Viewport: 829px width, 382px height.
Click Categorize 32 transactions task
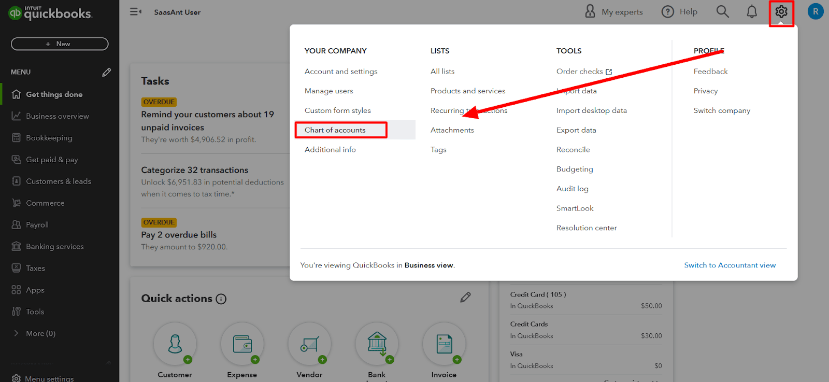[x=195, y=170]
